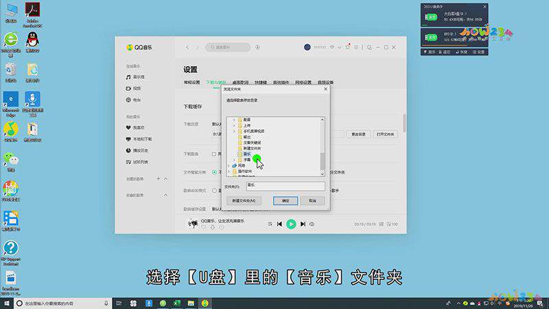Image resolution: width=549 pixels, height=309 pixels.
Task: Open the dropdown arrow beside username
Action: 339,47
